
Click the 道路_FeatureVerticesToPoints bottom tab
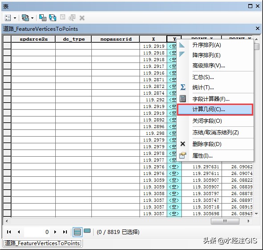[x=42, y=243]
